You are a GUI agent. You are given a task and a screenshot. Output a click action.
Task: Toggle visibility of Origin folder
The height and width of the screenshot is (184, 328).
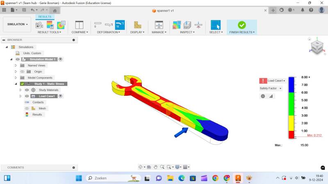(22, 72)
